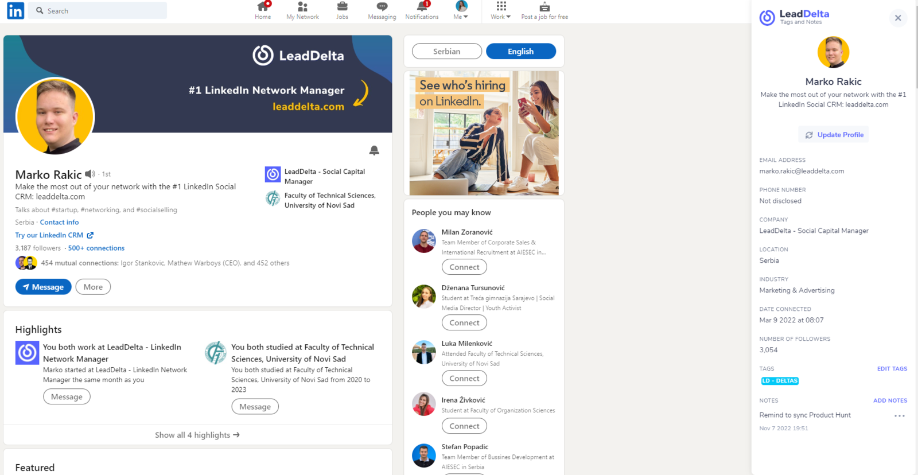Open Milan Zoranović profile photo
This screenshot has height=475, width=918.
(424, 241)
